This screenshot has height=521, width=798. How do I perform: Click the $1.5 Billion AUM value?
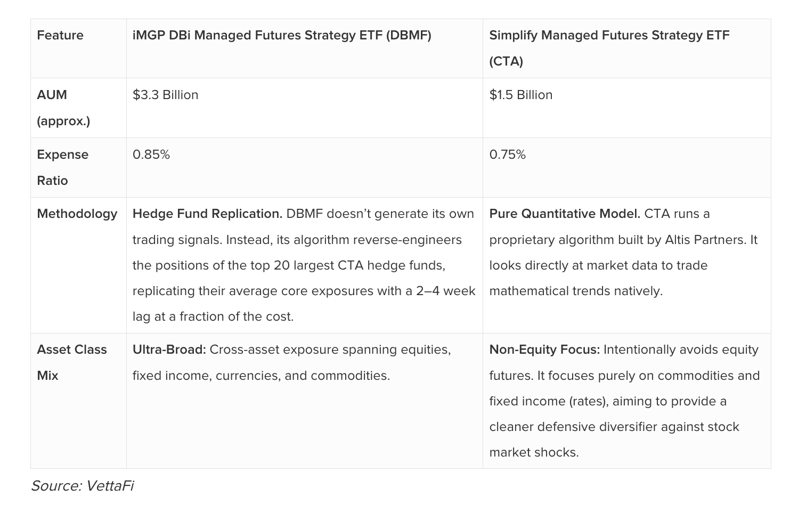[520, 95]
